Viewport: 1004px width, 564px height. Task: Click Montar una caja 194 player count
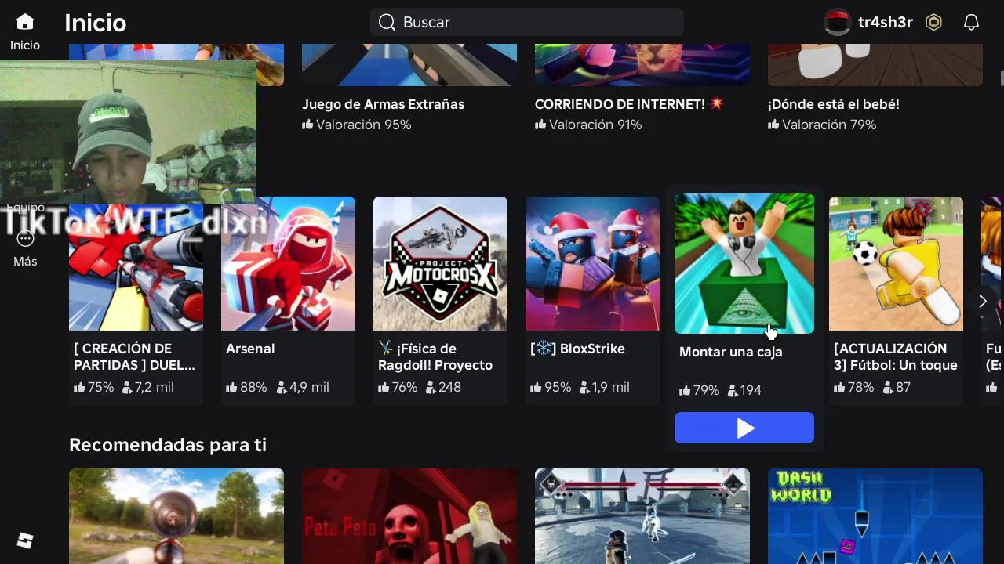[744, 390]
